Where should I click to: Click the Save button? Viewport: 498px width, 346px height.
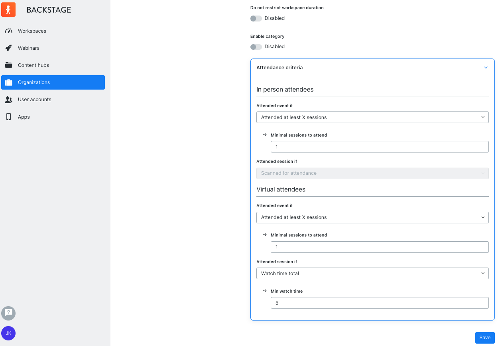485,338
